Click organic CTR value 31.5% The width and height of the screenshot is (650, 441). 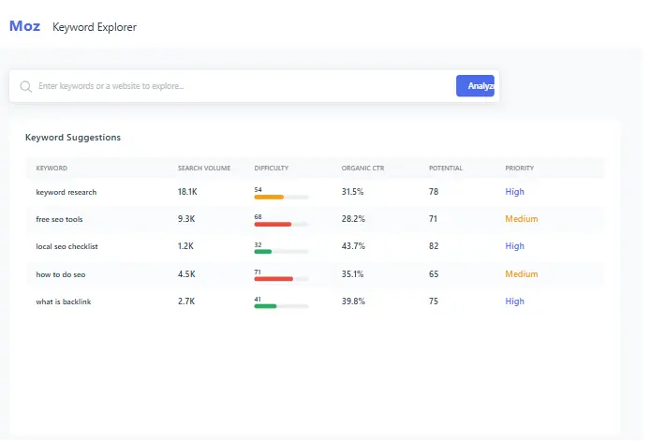(352, 192)
